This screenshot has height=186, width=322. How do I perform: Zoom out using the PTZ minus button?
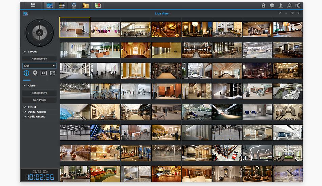coord(34,33)
